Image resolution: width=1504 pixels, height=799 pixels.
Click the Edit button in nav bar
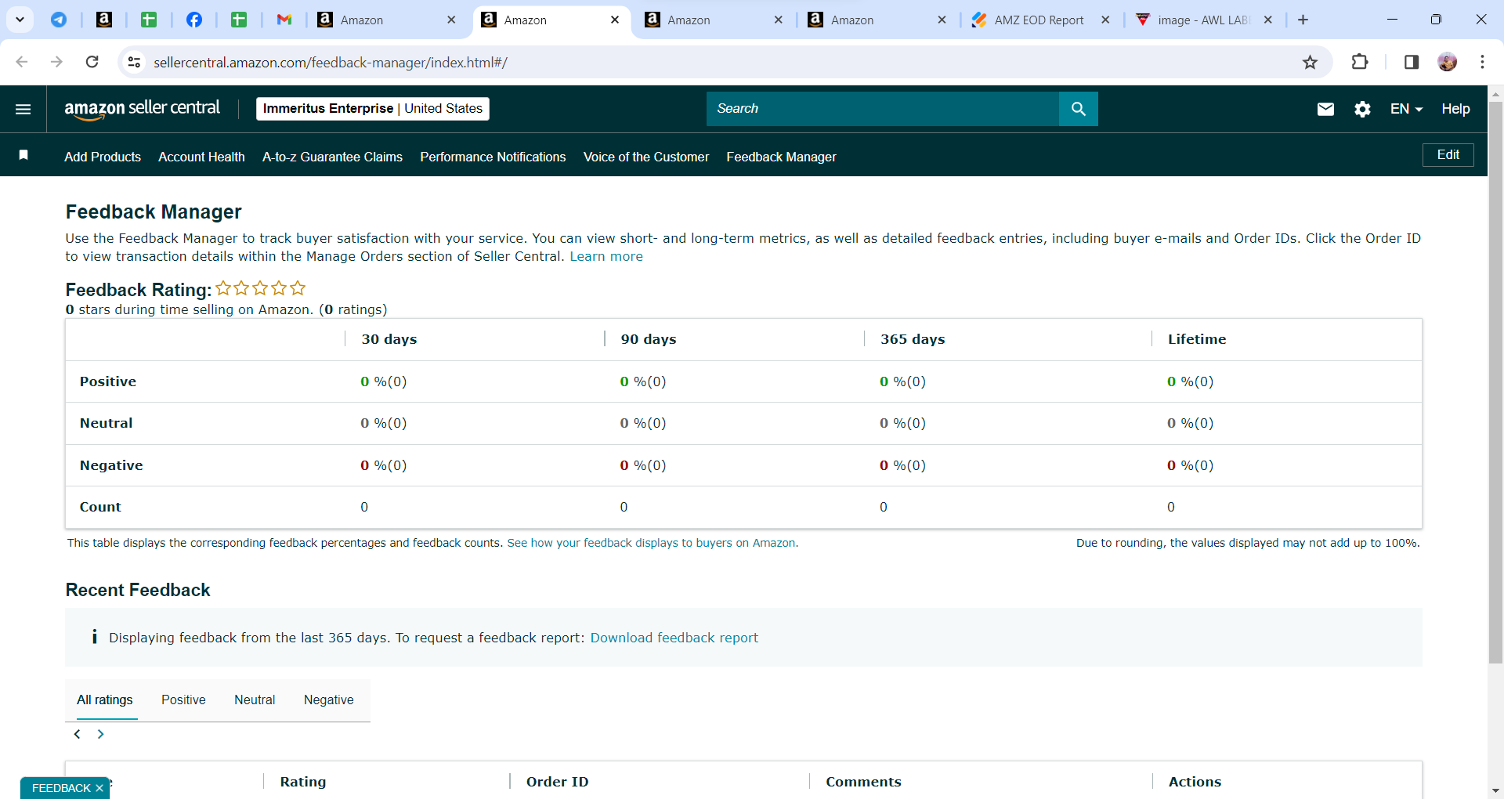[1448, 155]
